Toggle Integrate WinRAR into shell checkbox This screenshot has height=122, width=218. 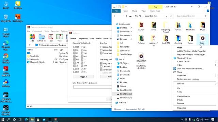(x=101, y=63)
